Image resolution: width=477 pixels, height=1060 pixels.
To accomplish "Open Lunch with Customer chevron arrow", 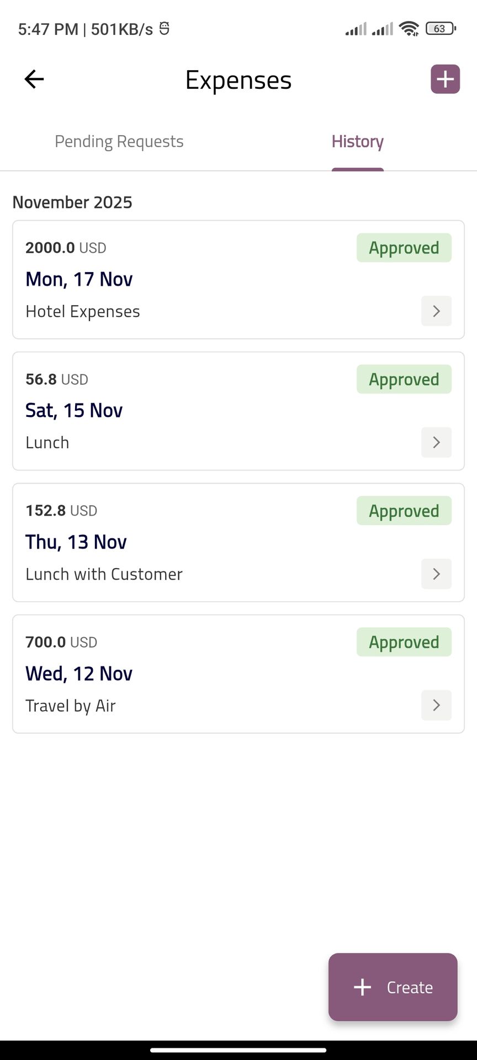I will tap(436, 574).
